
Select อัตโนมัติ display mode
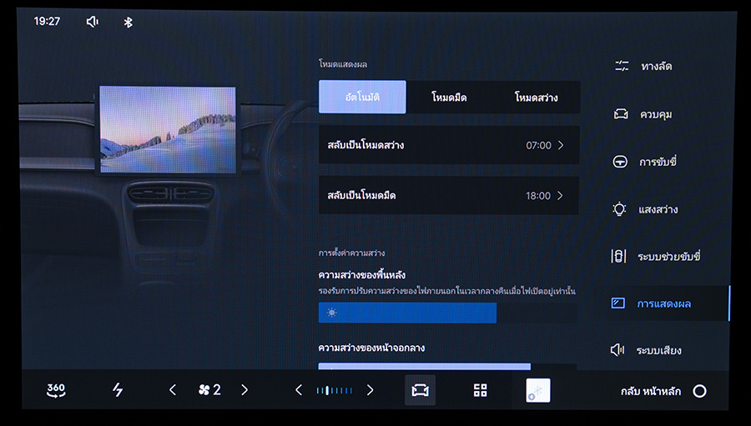click(x=362, y=98)
